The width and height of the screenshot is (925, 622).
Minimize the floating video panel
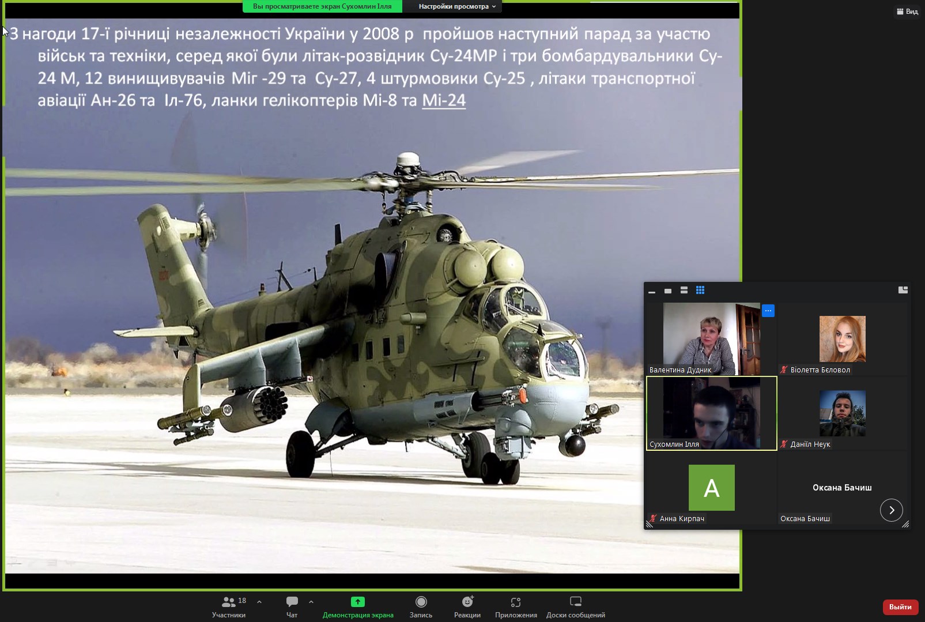652,291
